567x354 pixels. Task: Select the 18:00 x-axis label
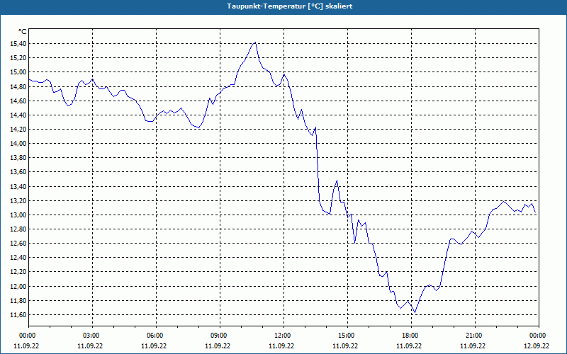412,336
